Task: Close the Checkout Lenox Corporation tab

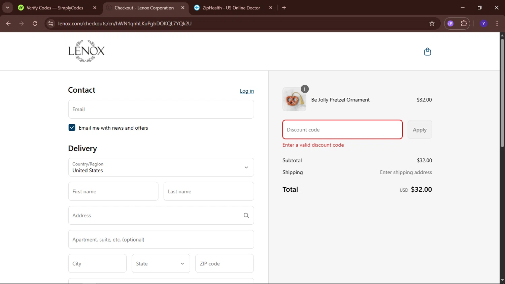Action: click(183, 8)
